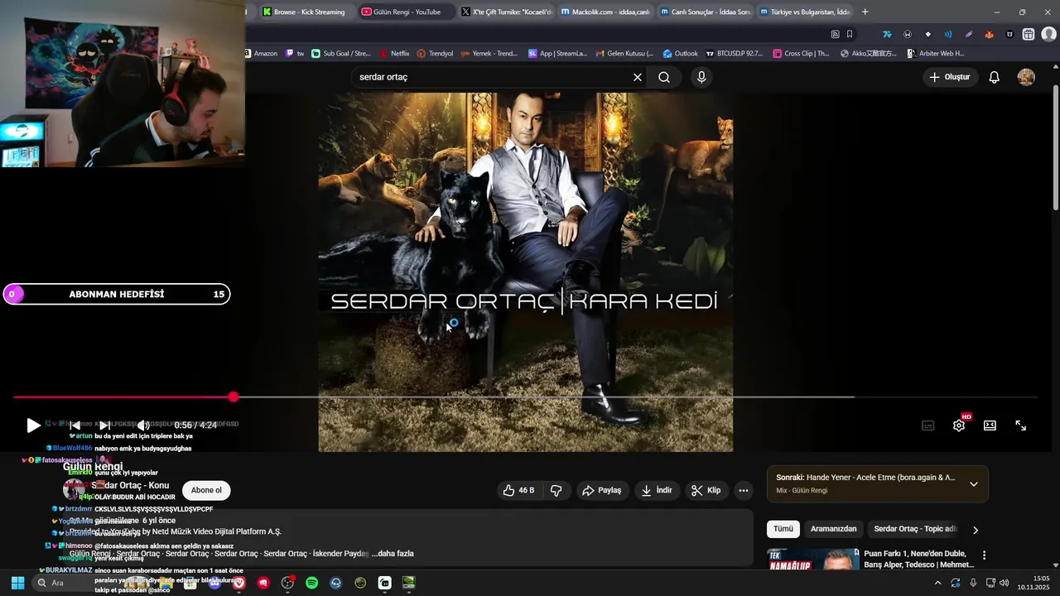Screen dimensions: 1060x596
Task: Open Outlook bookmark
Action: 680,54
